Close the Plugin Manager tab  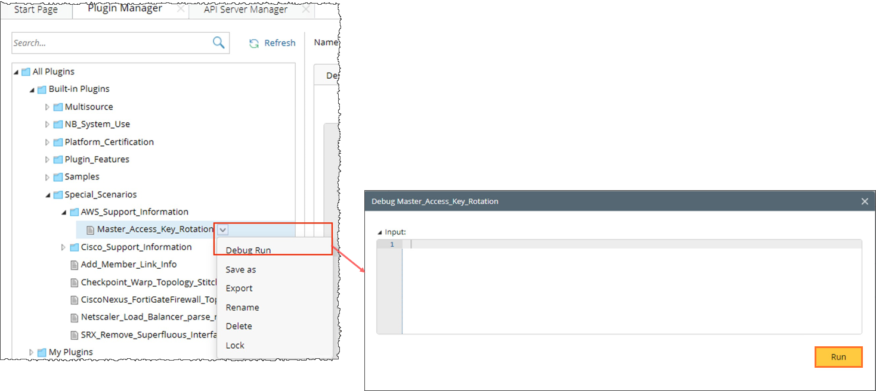click(181, 9)
